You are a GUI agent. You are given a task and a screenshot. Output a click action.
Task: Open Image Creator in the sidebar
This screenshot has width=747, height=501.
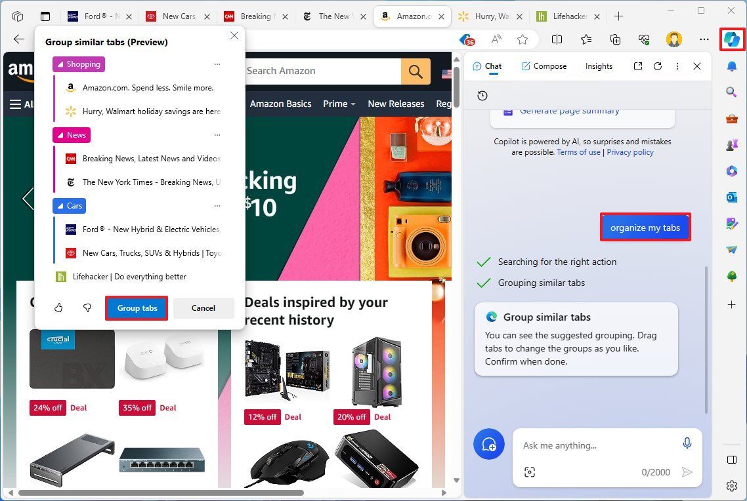(732, 224)
